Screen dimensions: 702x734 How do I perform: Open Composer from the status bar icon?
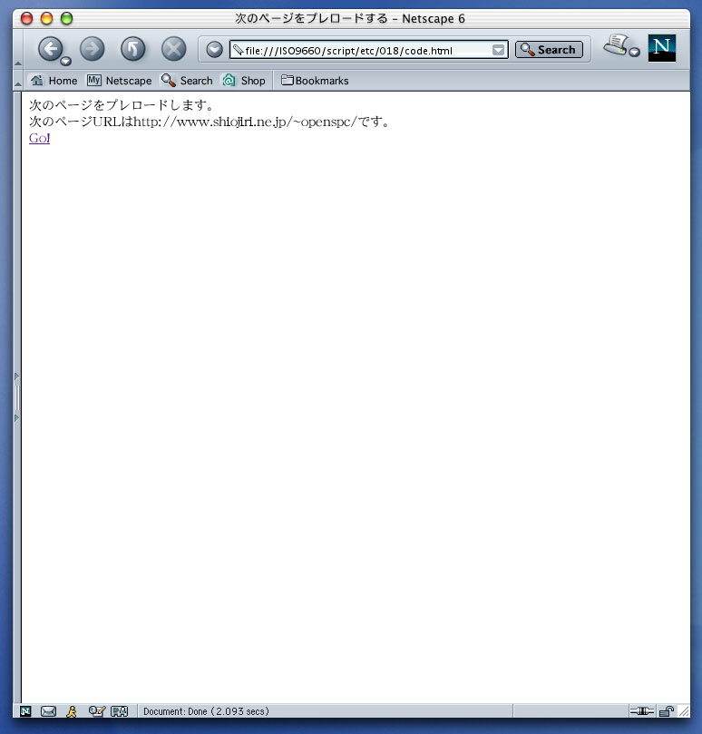pos(97,711)
